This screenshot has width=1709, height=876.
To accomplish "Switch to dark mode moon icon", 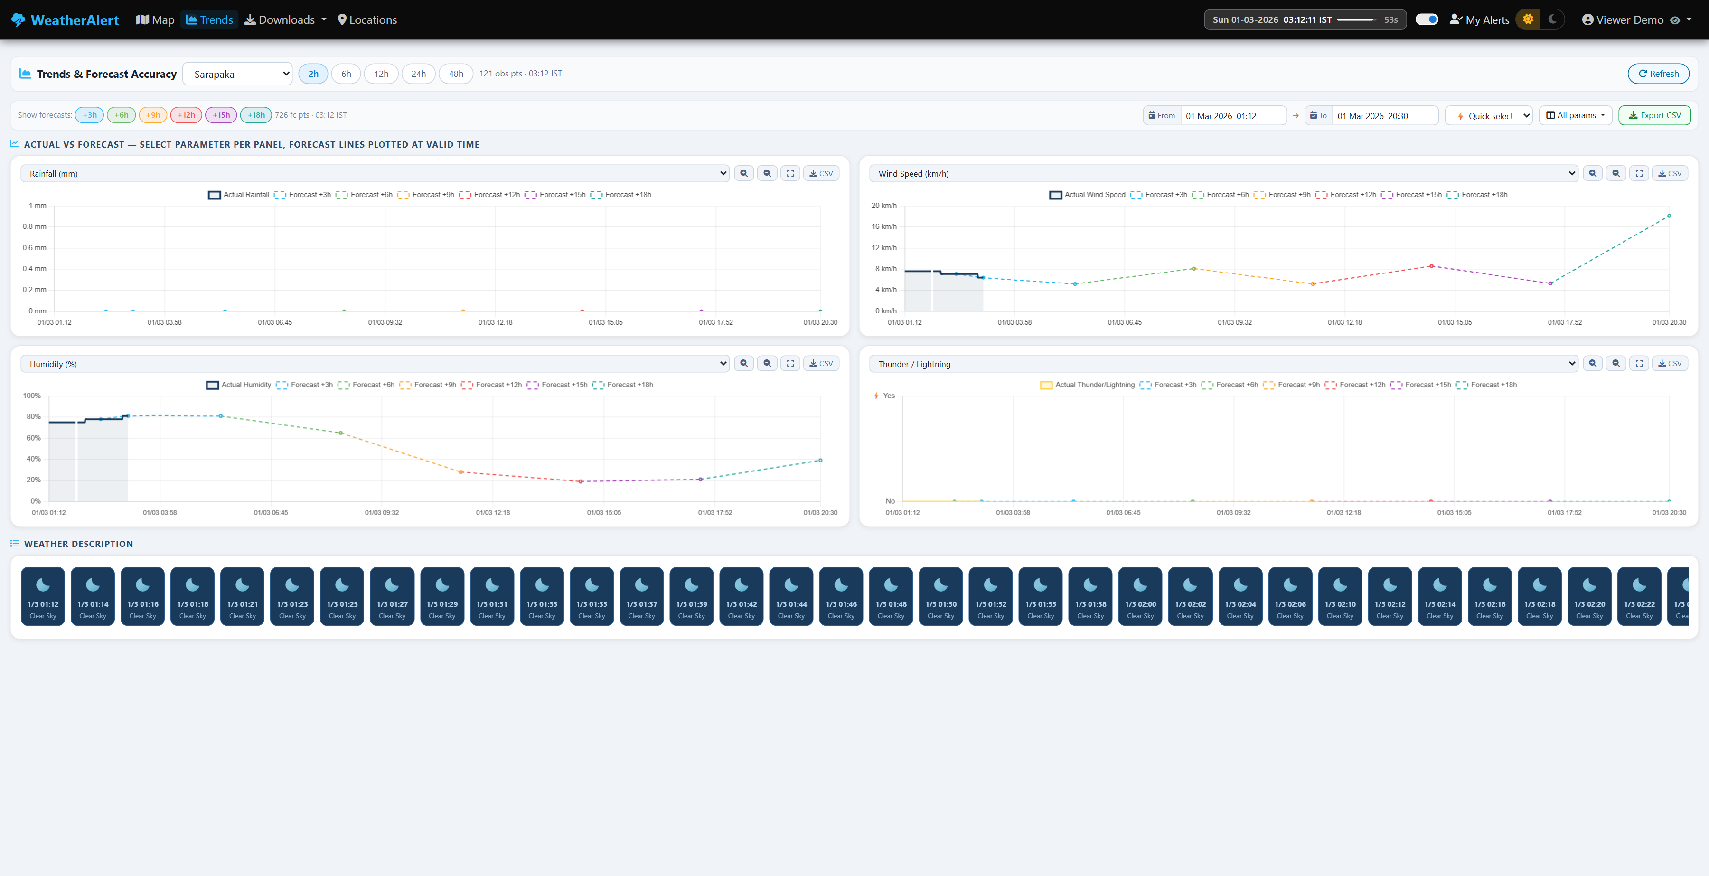I will [1552, 19].
